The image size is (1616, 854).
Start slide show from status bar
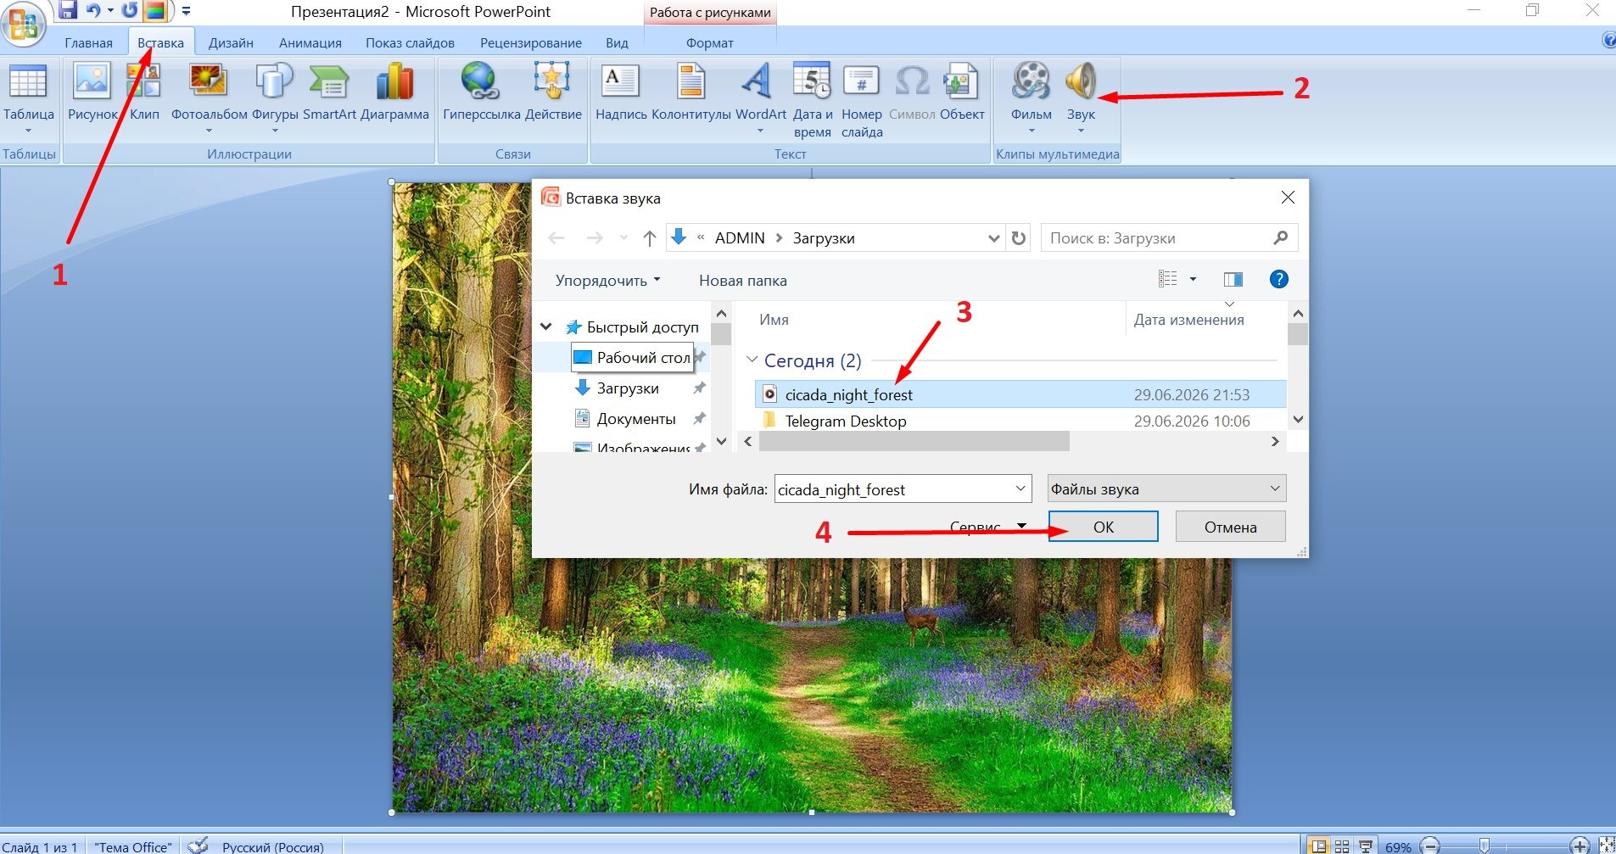(1365, 846)
